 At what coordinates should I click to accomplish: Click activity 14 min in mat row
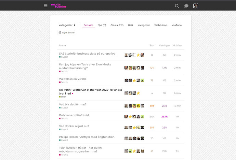click(x=177, y=106)
